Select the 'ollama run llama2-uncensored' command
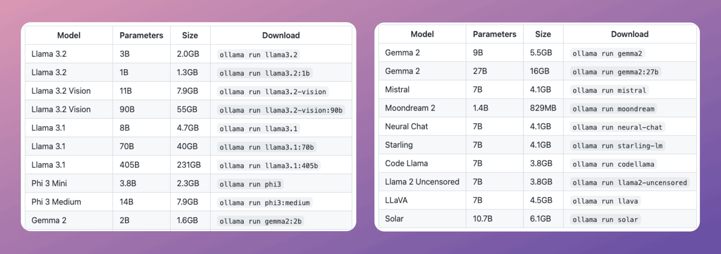This screenshot has width=721, height=254. point(630,183)
